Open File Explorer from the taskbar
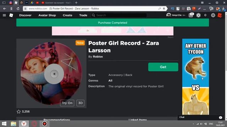The image size is (227, 127). click(13, 124)
